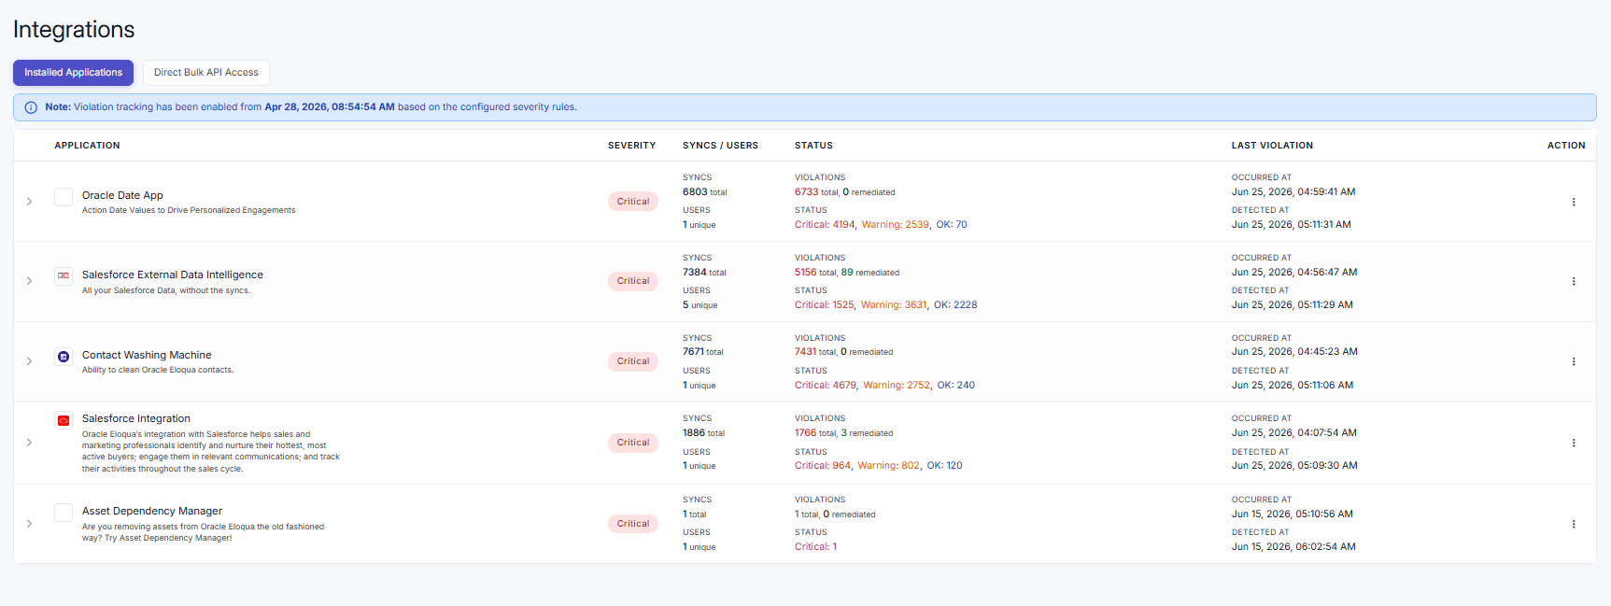
Task: Expand the Oracle Date App row
Action: point(30,202)
